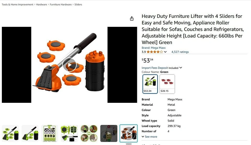View the parts layout fourth thumbnail
Screen dimensions: 251x145
69,133
